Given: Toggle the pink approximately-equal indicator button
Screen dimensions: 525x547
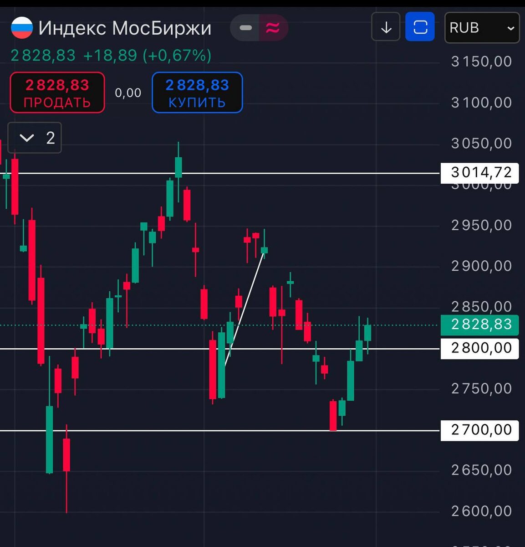Looking at the screenshot, I should pyautogui.click(x=273, y=28).
